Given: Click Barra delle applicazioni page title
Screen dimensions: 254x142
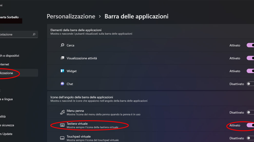Looking at the screenshot, I should [136, 16].
